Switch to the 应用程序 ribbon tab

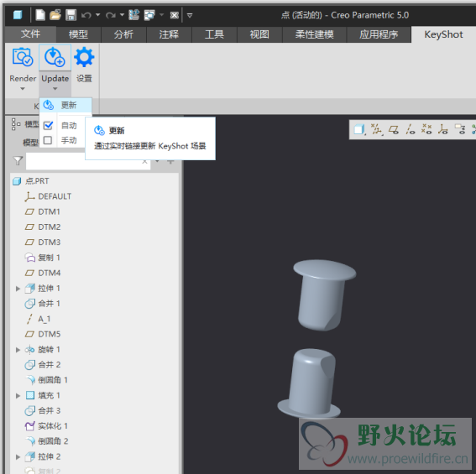pos(379,34)
